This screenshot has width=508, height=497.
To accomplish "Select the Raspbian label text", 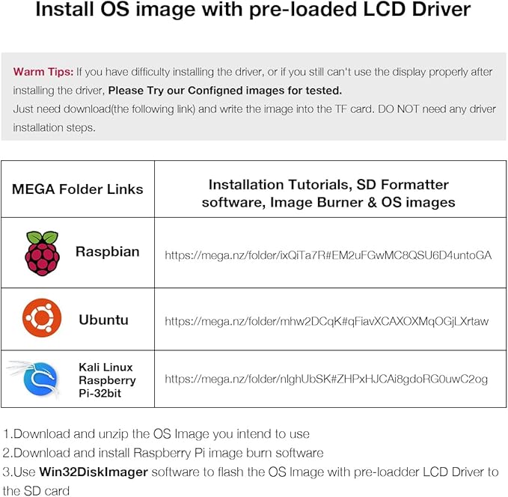I will [107, 251].
